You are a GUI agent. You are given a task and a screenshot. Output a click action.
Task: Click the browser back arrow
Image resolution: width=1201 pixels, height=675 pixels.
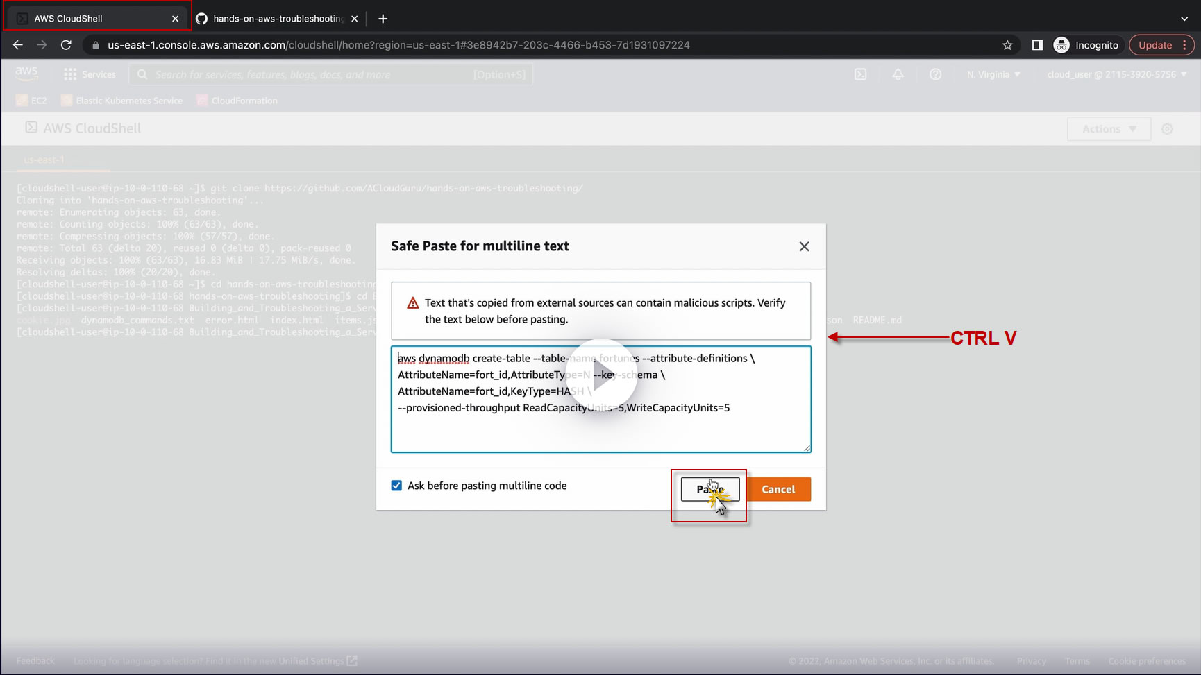(x=18, y=45)
